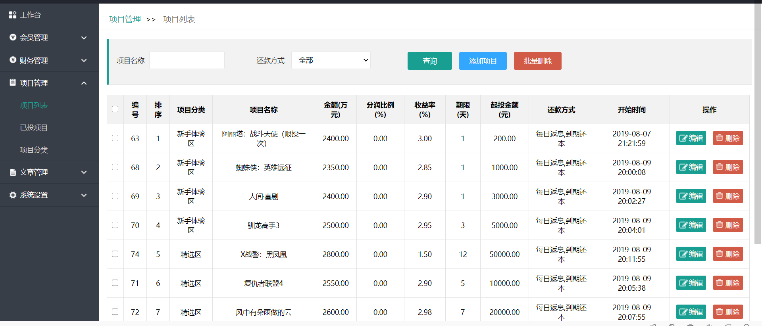This screenshot has width=762, height=326.
Task: Click the 项目名称 column header
Action: [x=264, y=110]
